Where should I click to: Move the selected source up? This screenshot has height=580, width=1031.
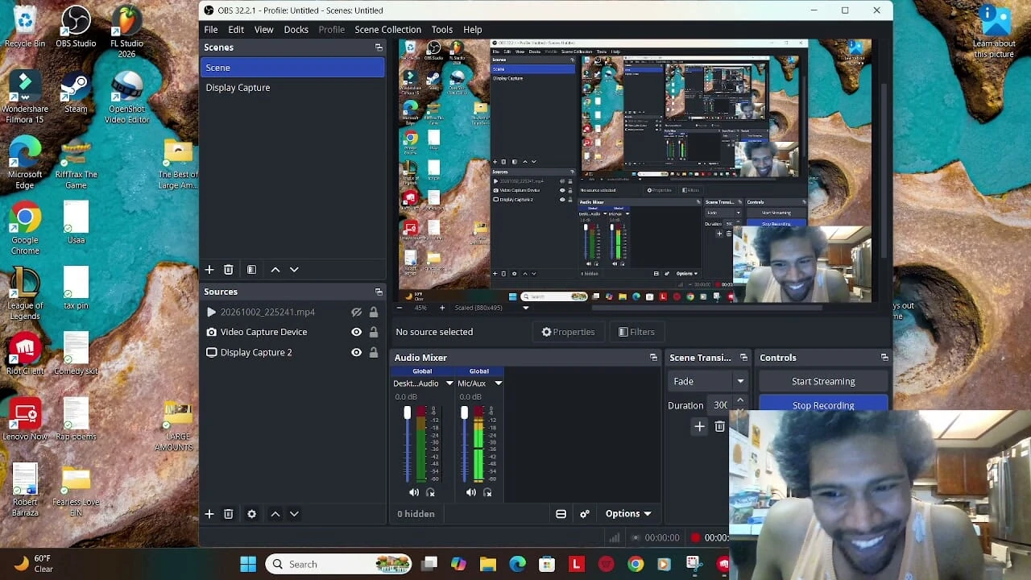point(275,514)
